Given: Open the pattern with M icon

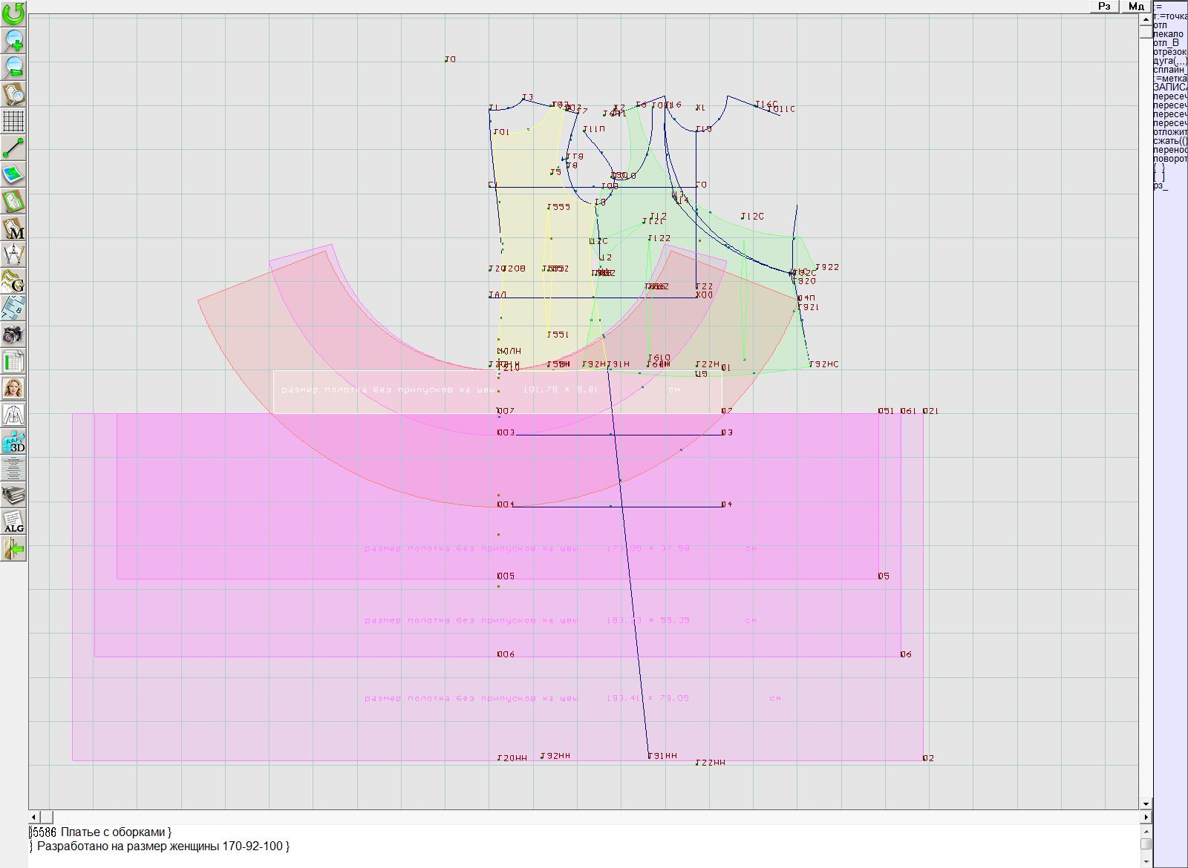Looking at the screenshot, I should (13, 228).
